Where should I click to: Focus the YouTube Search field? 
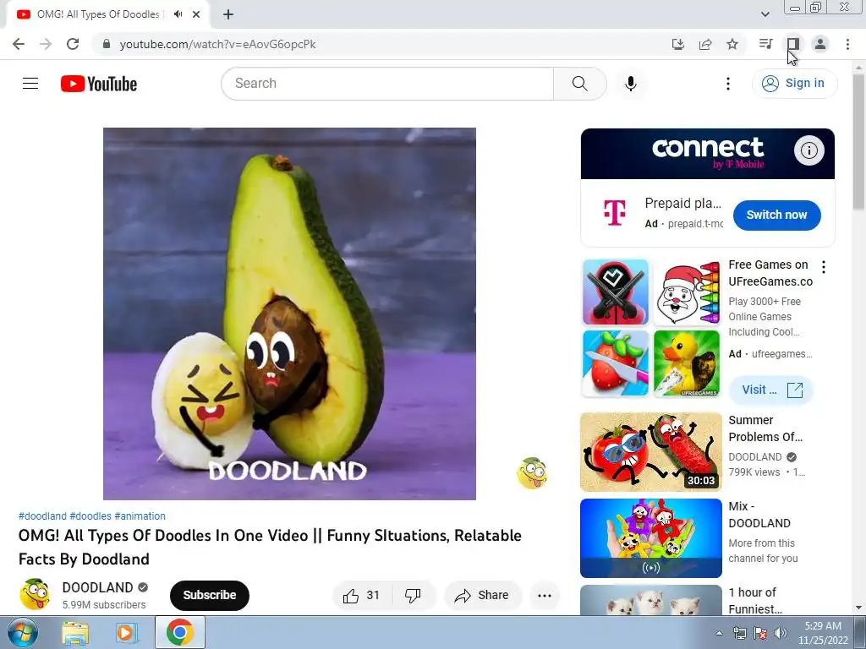(387, 84)
